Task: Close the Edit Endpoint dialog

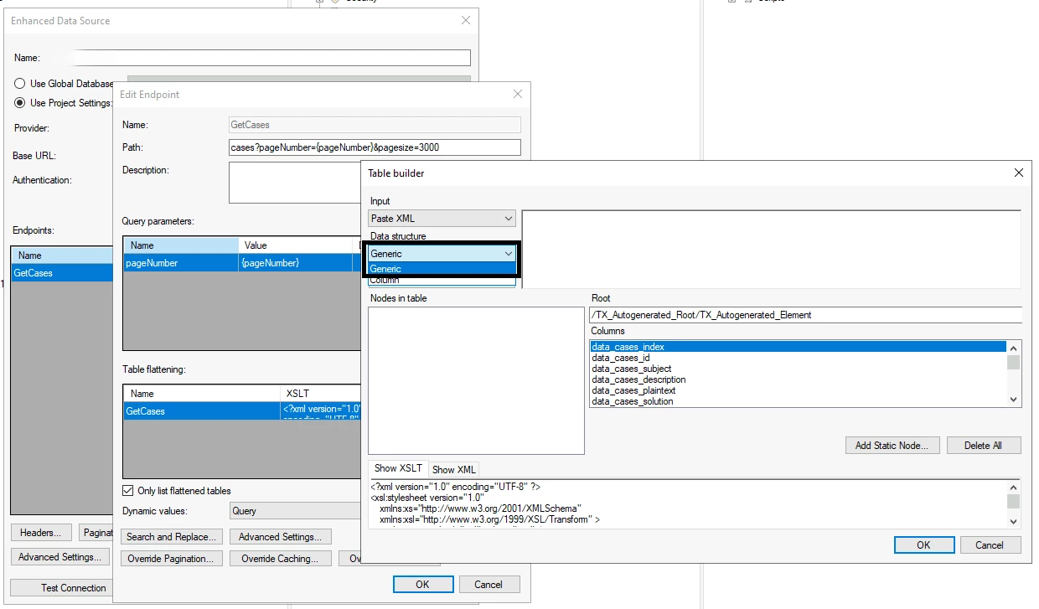Action: pos(518,94)
